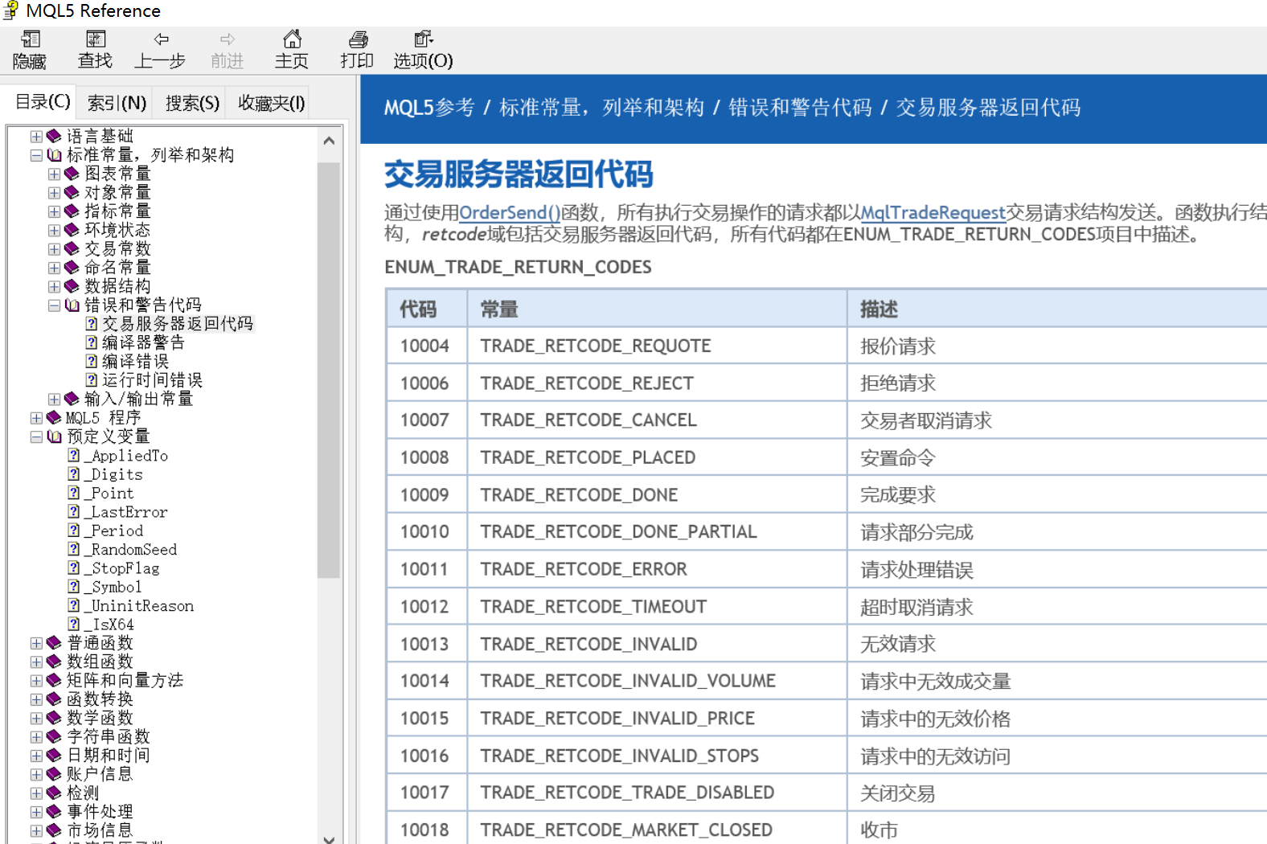Open MQL5参考 in the breadcrumb
This screenshot has width=1267, height=844.
[429, 108]
